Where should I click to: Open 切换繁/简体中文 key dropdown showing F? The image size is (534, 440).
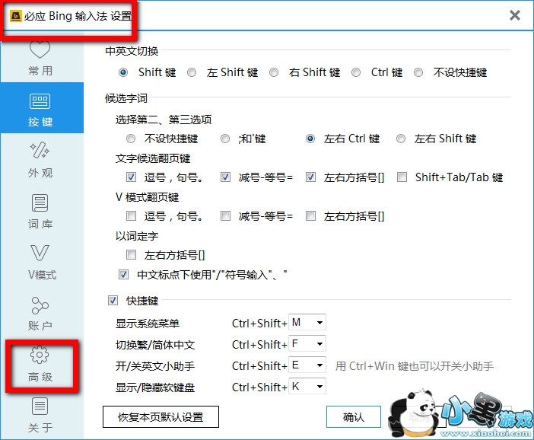[307, 343]
